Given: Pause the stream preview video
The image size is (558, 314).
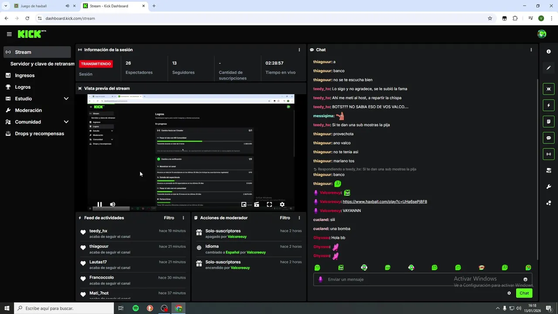Looking at the screenshot, I should tap(100, 204).
